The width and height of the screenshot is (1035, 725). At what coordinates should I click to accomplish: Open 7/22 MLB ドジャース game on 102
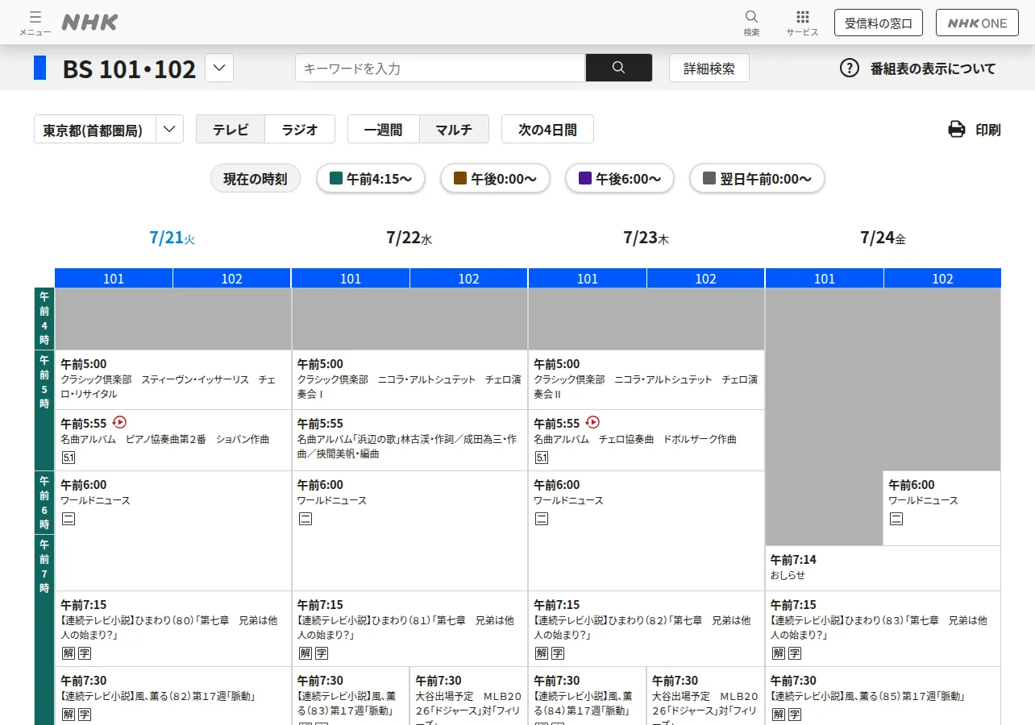[x=469, y=696]
